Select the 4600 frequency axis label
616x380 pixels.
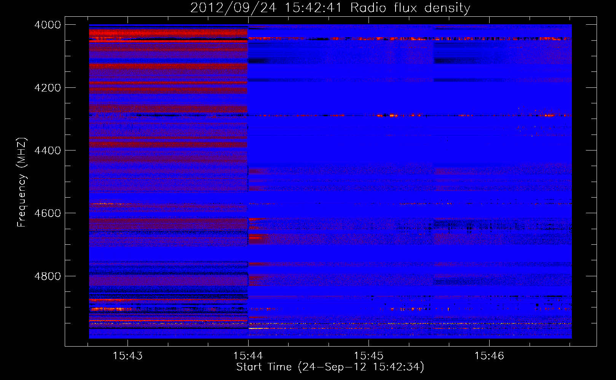click(48, 213)
